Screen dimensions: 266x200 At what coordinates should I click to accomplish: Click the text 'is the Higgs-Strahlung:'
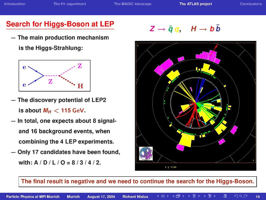(x=51, y=48)
